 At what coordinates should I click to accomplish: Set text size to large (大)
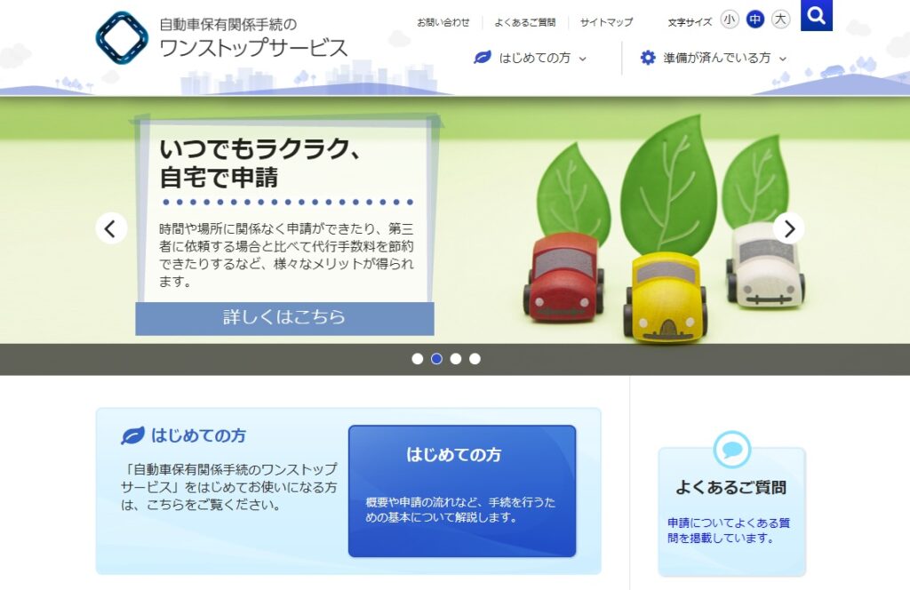(780, 19)
